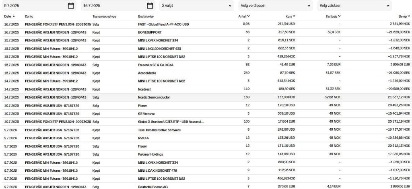
Task: Sort by Beløp column chevron
Action: click(x=409, y=16)
